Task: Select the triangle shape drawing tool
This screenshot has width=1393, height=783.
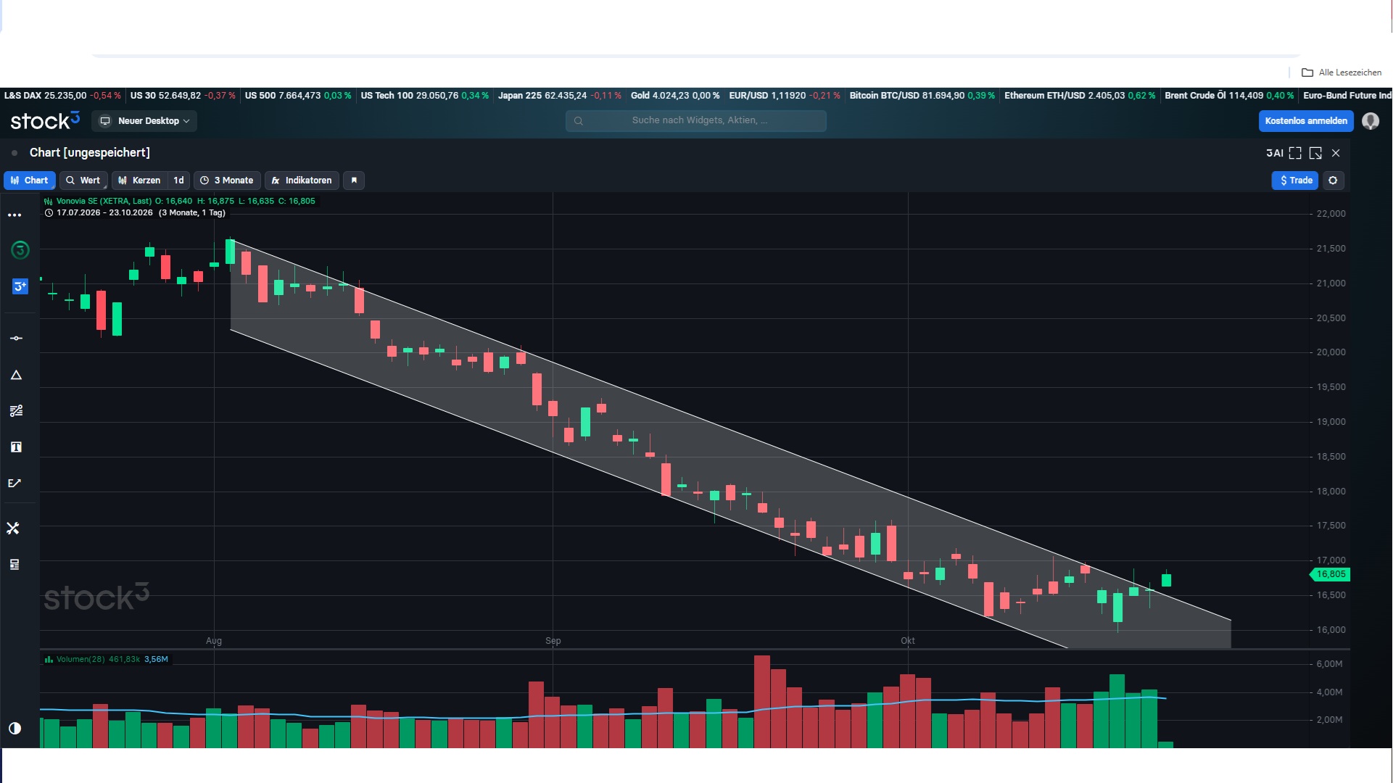Action: coord(16,375)
